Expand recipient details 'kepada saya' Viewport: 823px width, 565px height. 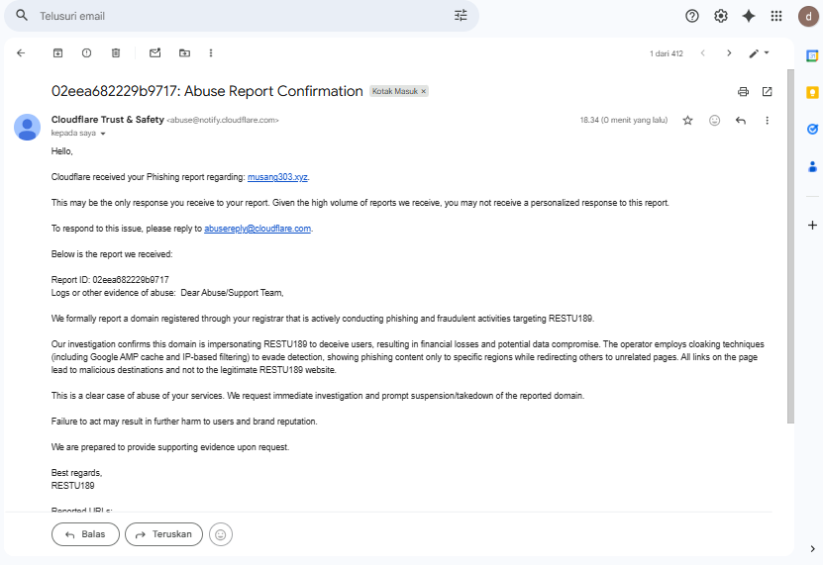tap(103, 134)
